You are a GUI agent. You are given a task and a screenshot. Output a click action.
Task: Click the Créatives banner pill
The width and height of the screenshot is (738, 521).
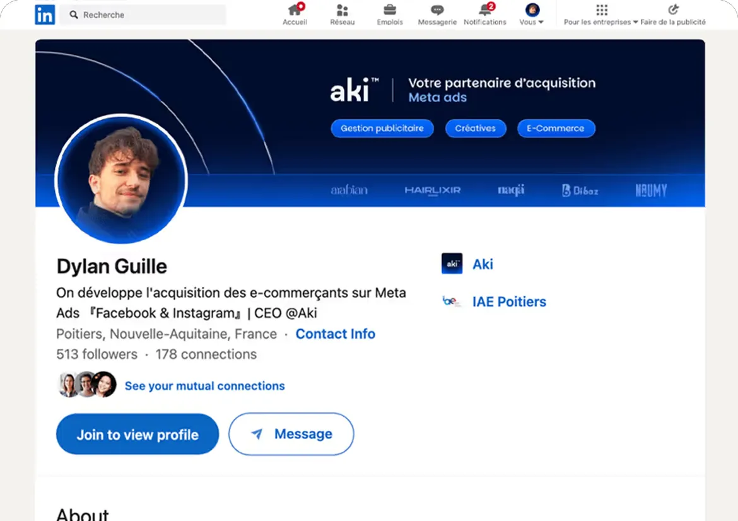[x=476, y=129]
